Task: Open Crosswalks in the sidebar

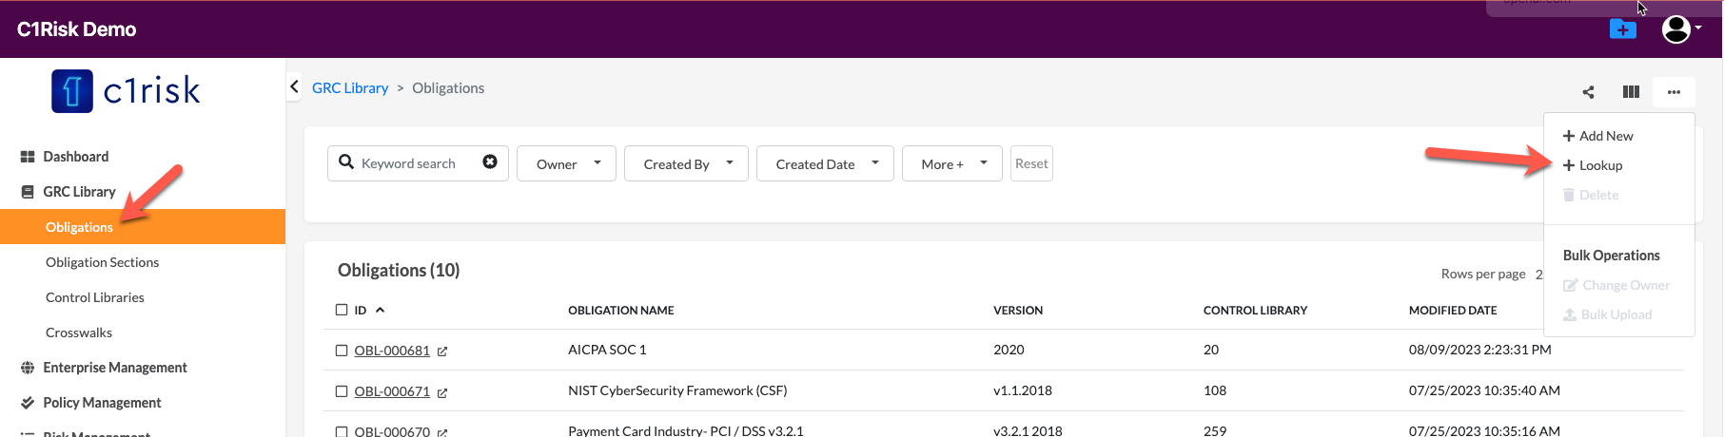Action: (79, 332)
